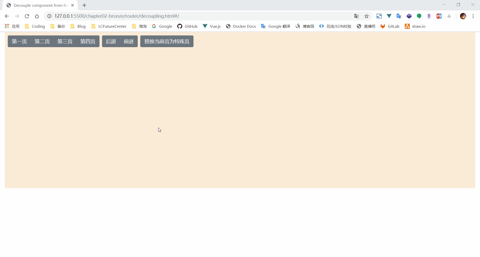This screenshot has width=480, height=257.
Task: Open Chrome's three-dot menu
Action: 473,16
